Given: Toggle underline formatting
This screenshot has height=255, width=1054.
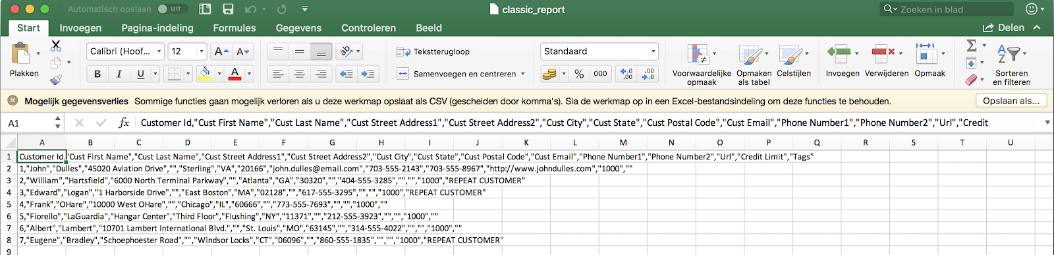Looking at the screenshot, I should tap(140, 74).
